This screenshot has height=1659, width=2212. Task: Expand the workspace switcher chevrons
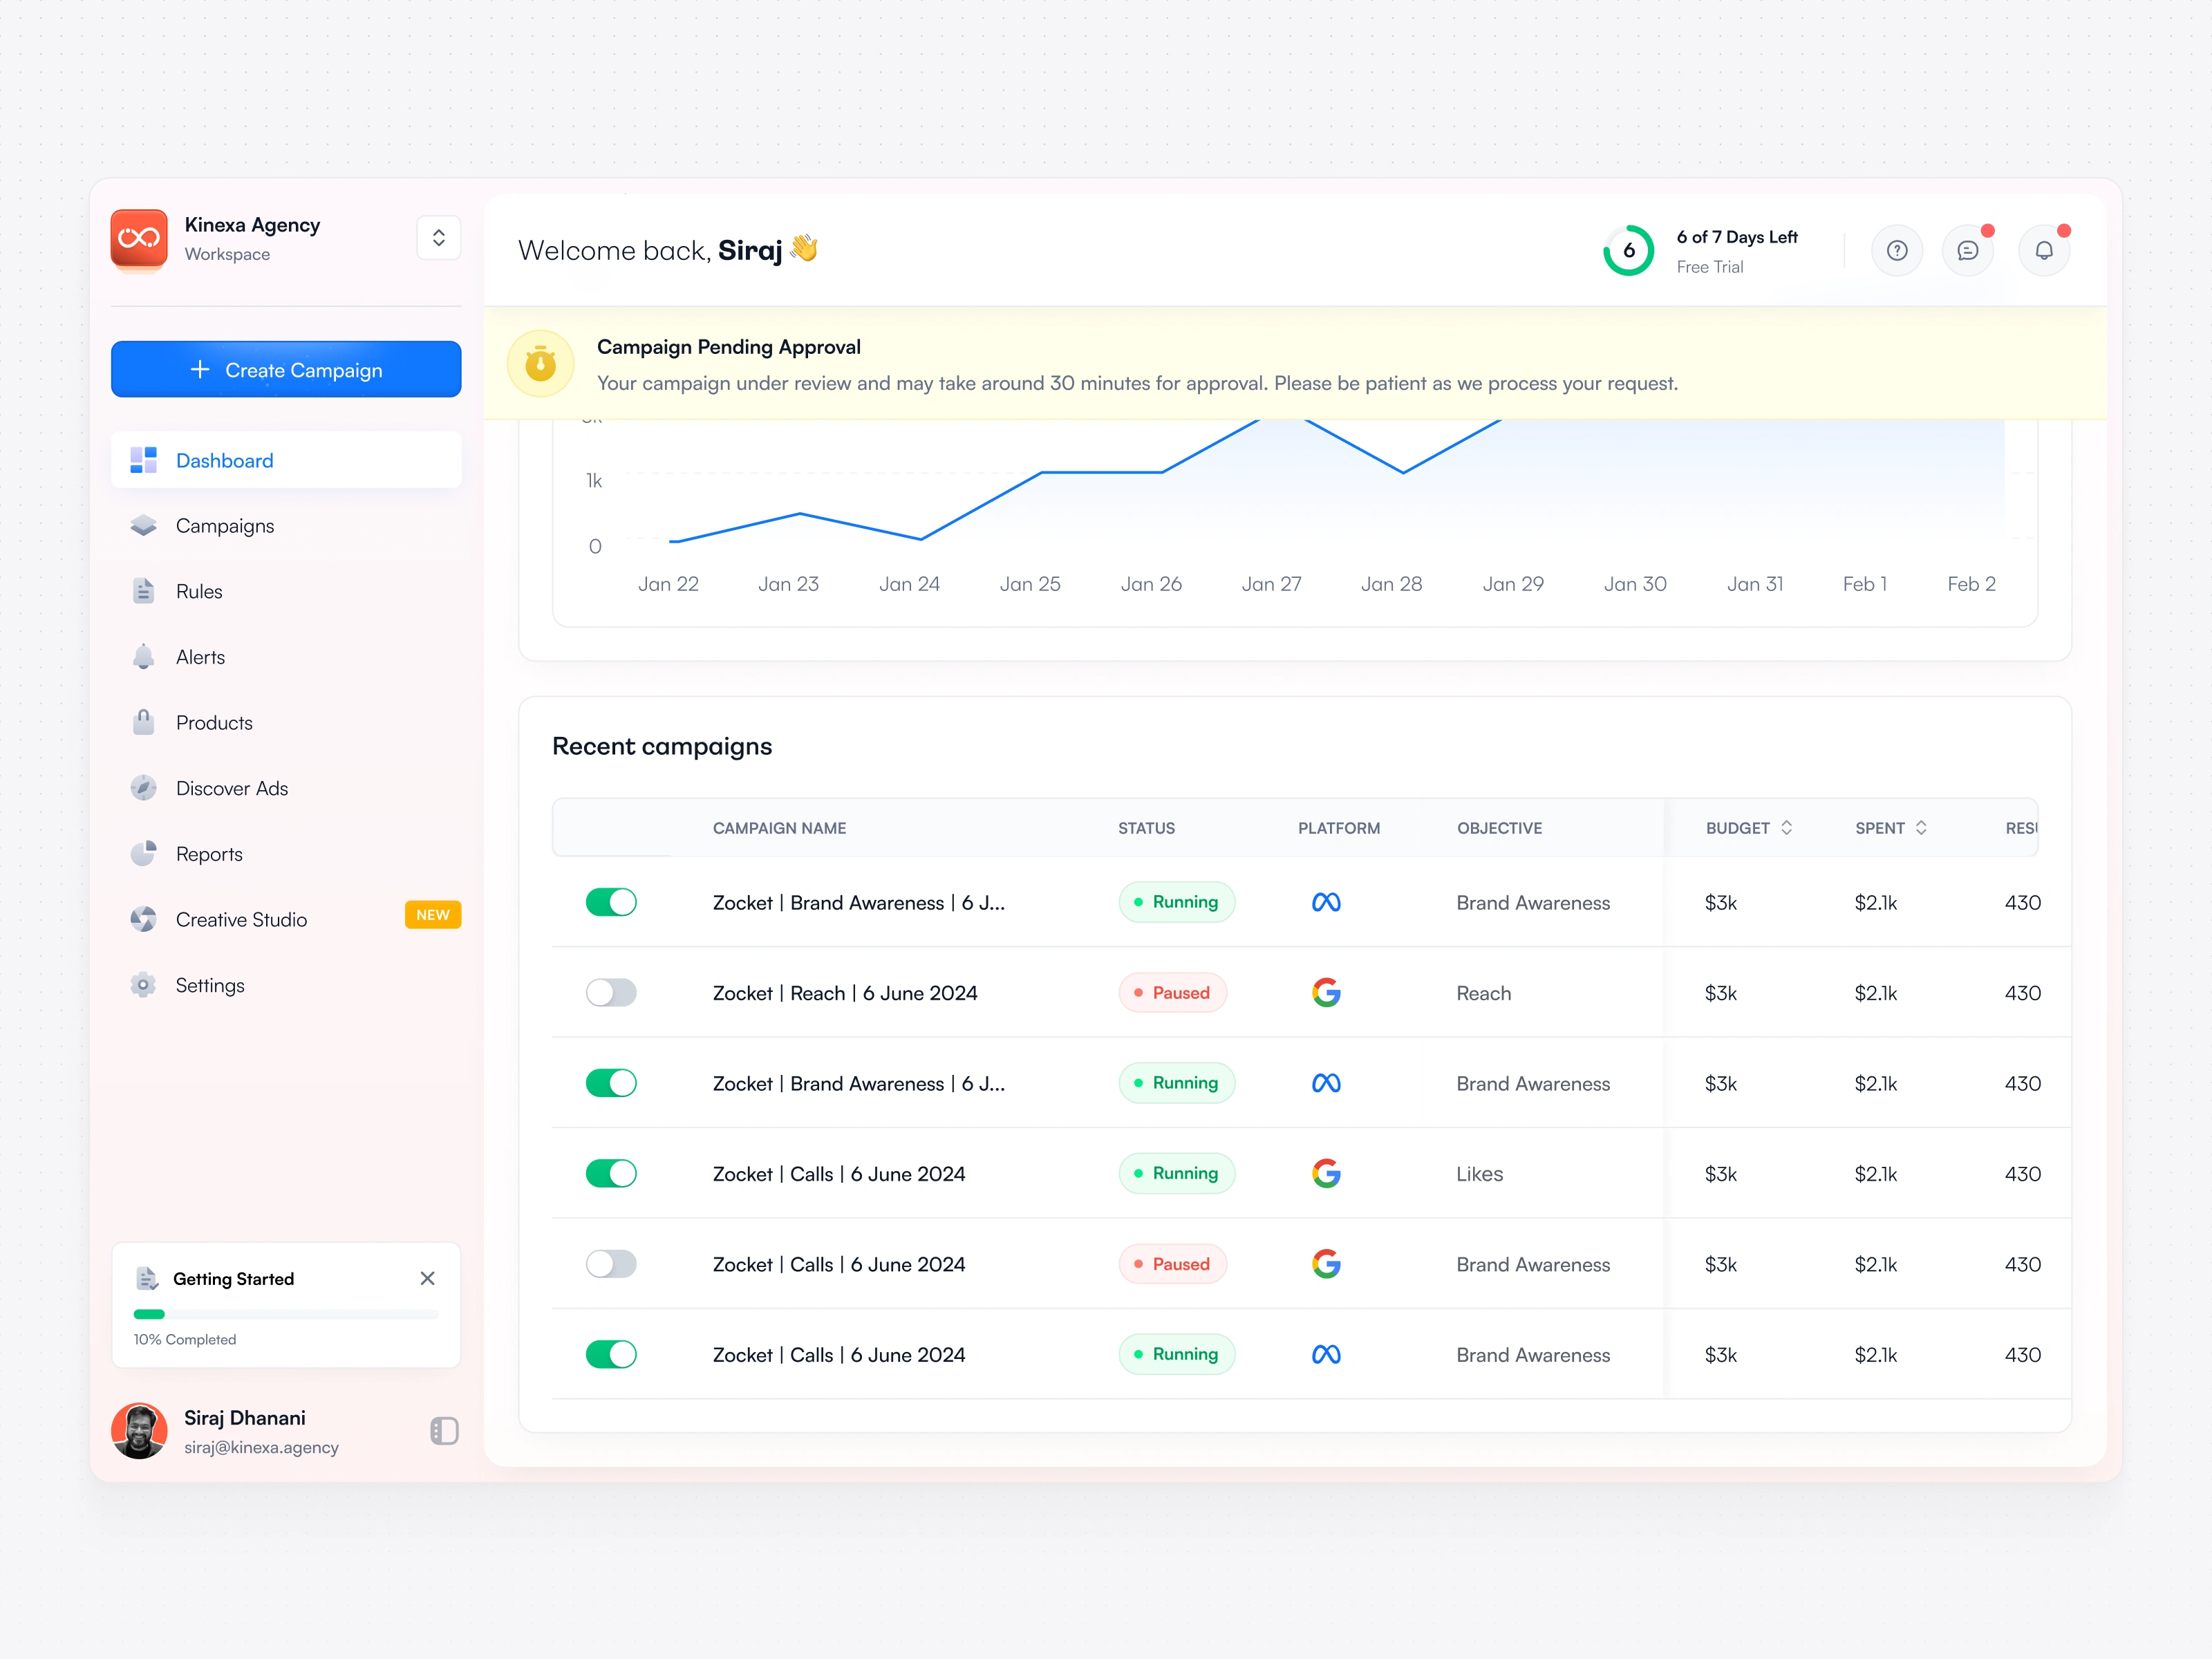coord(438,238)
